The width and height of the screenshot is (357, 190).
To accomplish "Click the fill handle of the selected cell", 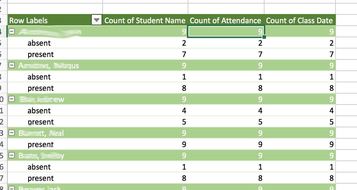I will tap(264, 37).
